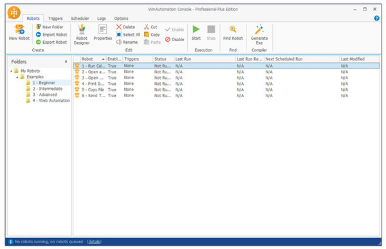Click Generate Exe compiler button
The image size is (386, 249).
point(259,35)
